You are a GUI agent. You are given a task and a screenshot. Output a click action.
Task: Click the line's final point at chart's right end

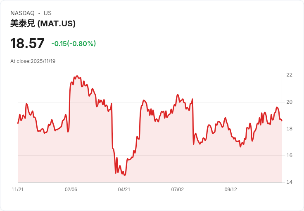click(x=282, y=121)
